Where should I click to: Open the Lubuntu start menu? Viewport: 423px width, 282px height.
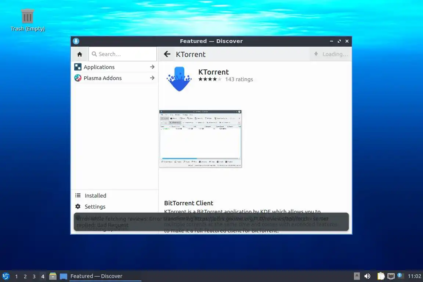pos(6,276)
